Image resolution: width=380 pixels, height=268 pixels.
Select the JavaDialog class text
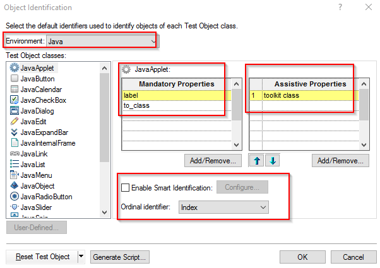coord(37,111)
